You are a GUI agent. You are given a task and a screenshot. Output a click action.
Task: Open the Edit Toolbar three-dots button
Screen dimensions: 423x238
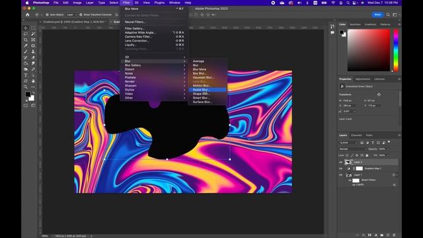[x=33, y=87]
